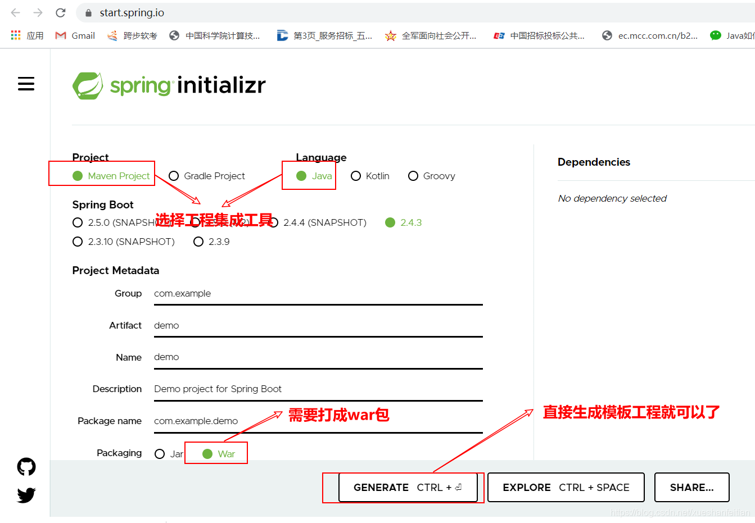Open the 全军面向社会公开 bookmark
The width and height of the screenshot is (755, 523).
coord(431,35)
